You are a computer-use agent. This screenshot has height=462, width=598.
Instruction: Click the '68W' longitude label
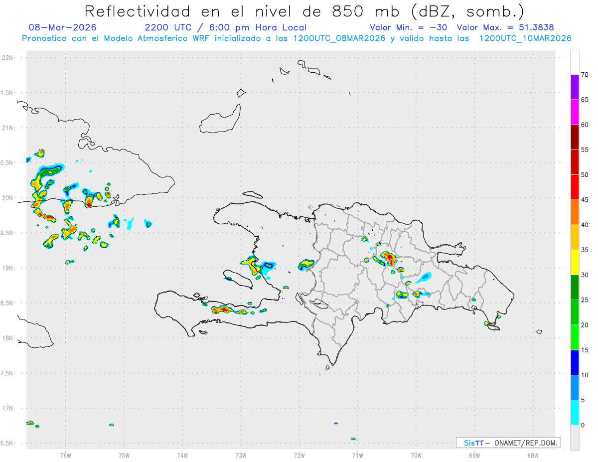pos(532,455)
